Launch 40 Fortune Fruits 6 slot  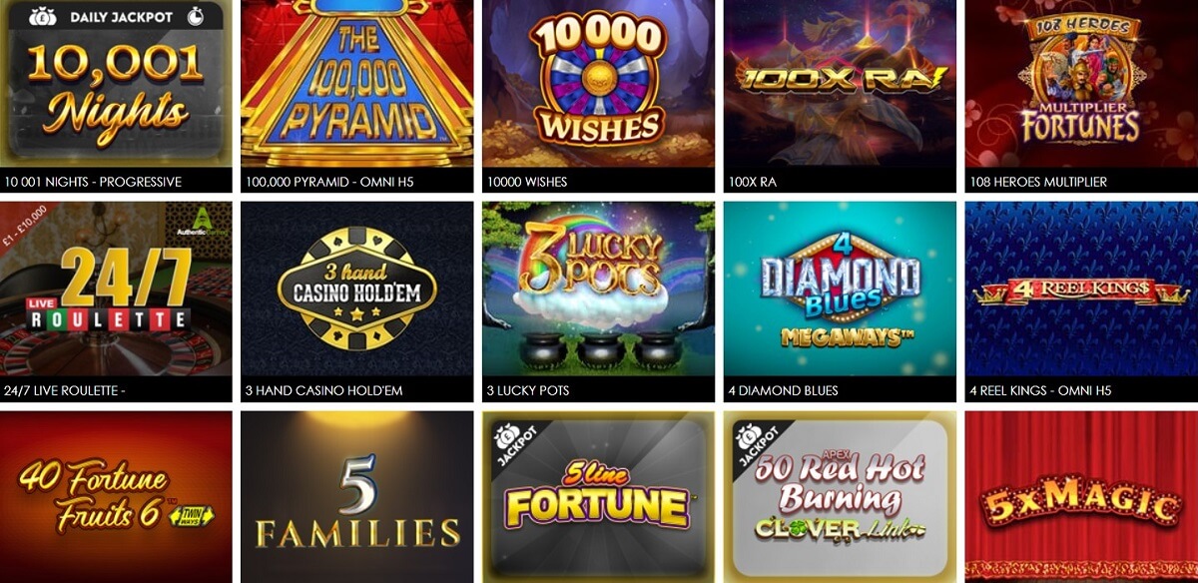[x=116, y=497]
